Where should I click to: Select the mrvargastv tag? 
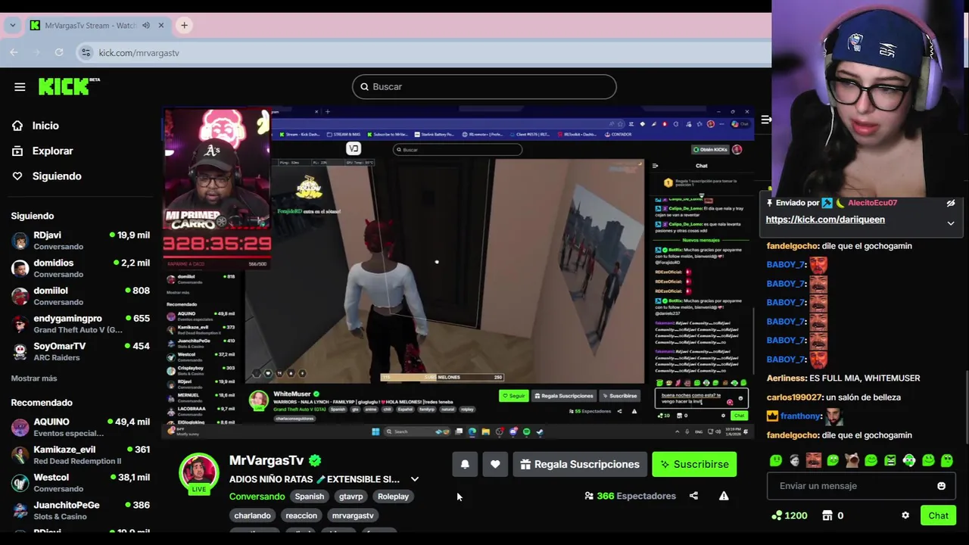pyautogui.click(x=353, y=515)
